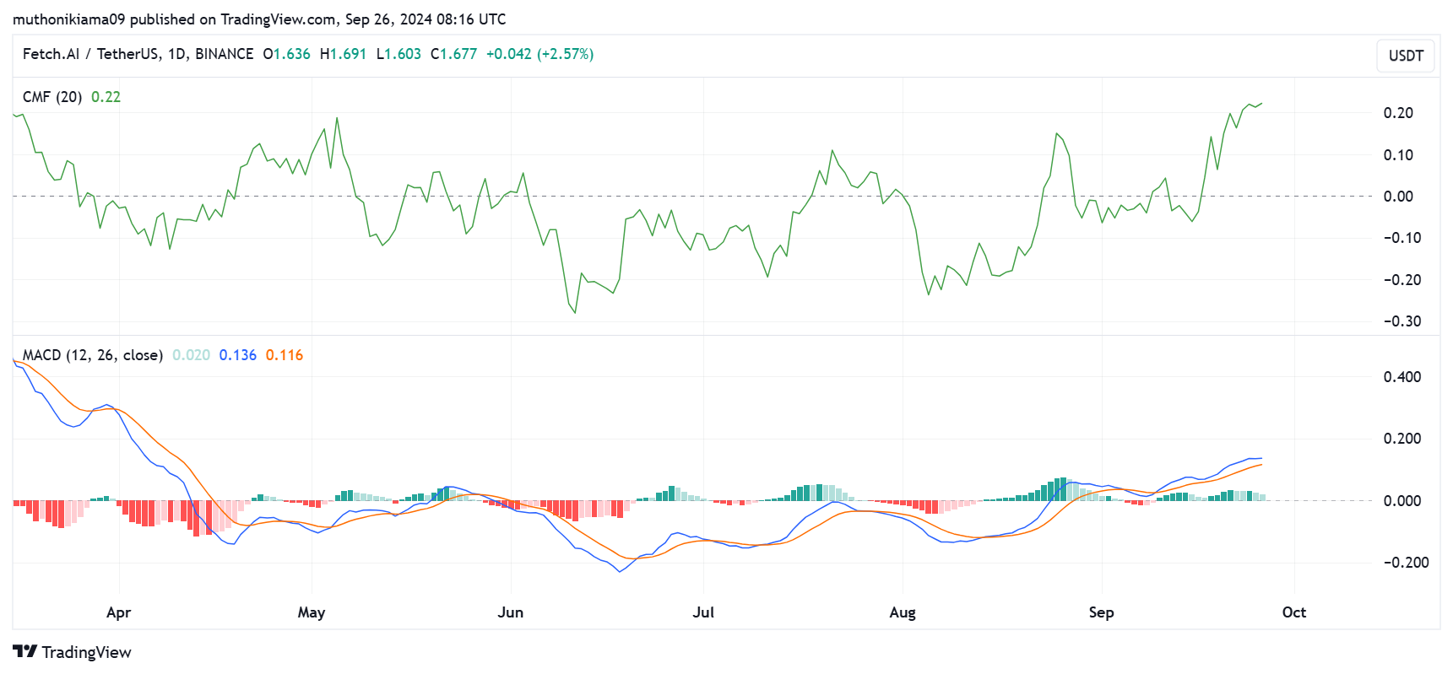Click the MACD line value 0.136
This screenshot has width=1453, height=674.
coord(237,355)
